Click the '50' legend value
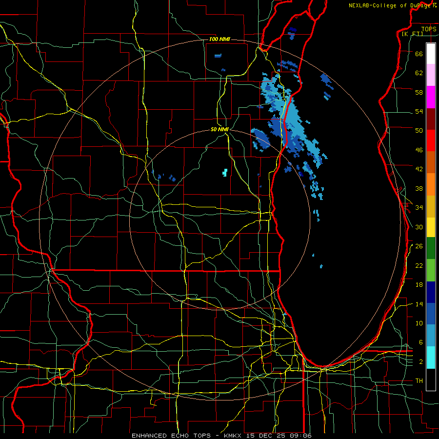 tap(419, 131)
